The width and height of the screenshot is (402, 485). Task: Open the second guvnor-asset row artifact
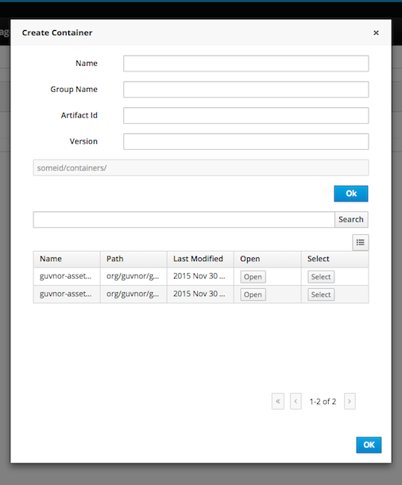coord(253,294)
